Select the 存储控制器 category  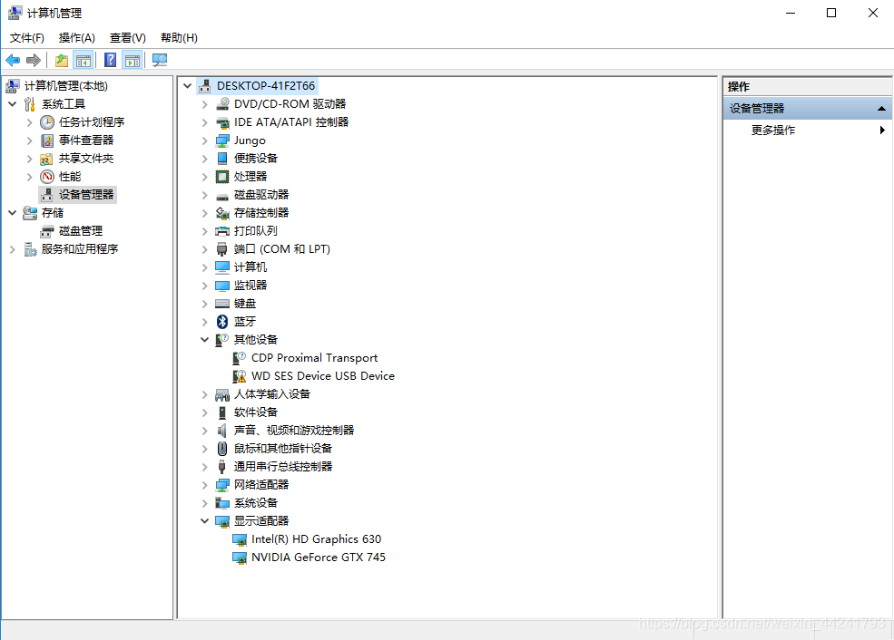point(261,213)
